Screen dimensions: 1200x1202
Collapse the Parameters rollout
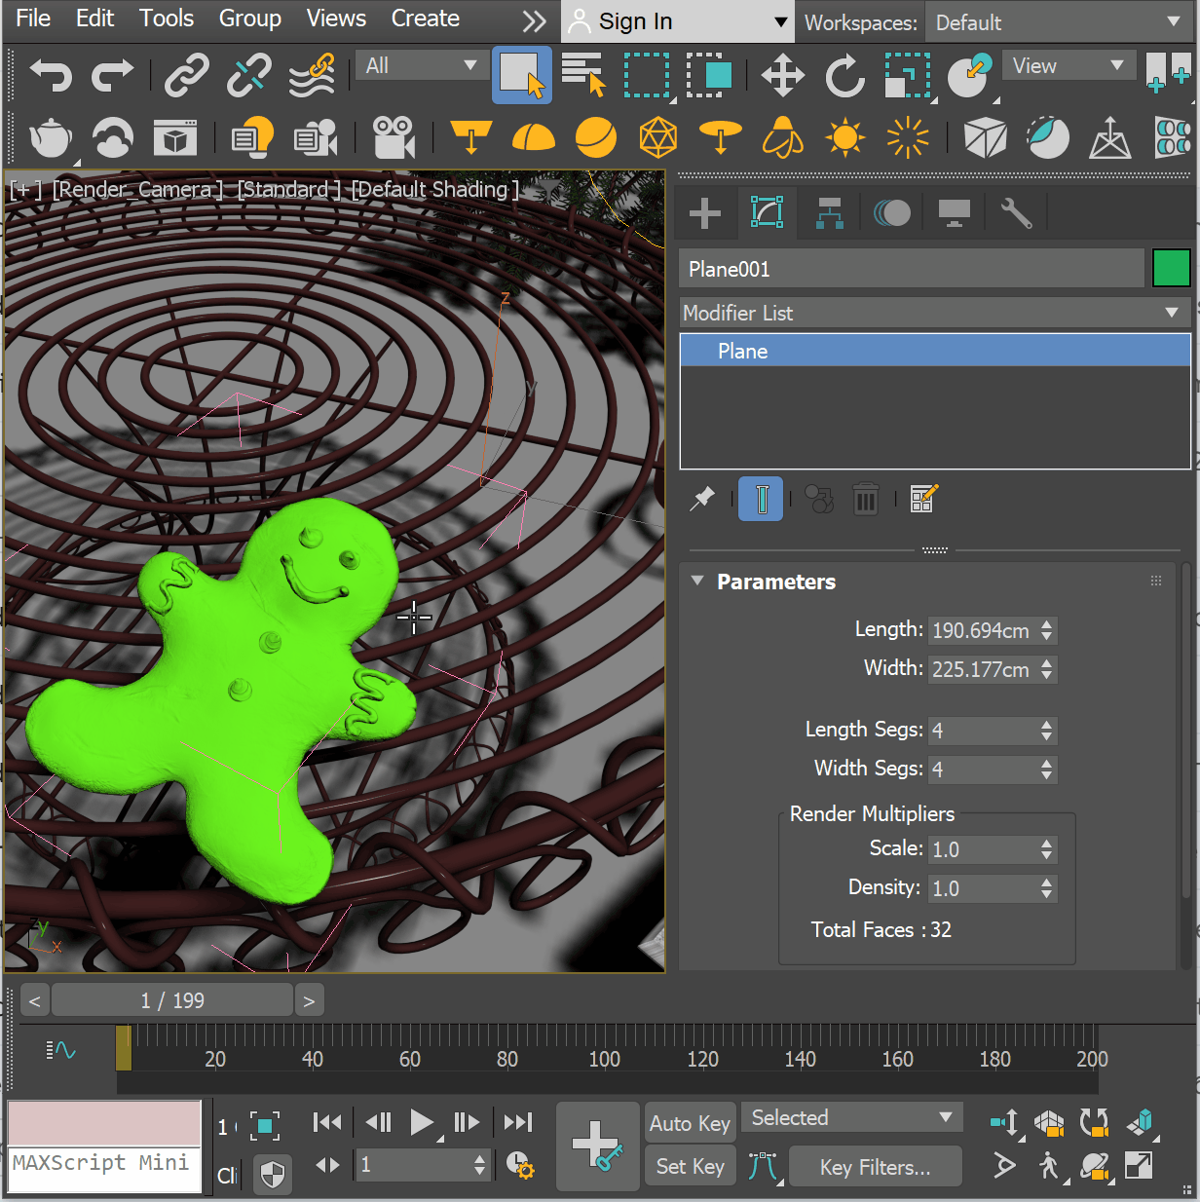click(x=697, y=582)
